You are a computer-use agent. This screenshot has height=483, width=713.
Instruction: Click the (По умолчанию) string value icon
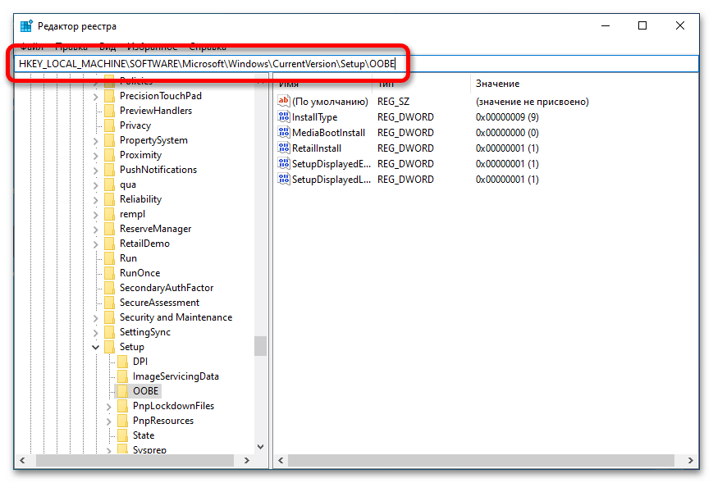[x=284, y=101]
